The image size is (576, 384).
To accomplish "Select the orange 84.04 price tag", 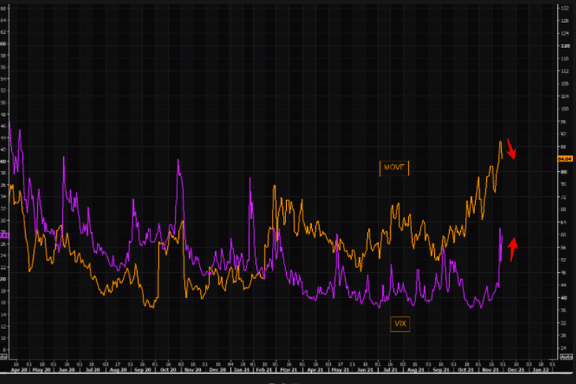I will tap(564, 158).
